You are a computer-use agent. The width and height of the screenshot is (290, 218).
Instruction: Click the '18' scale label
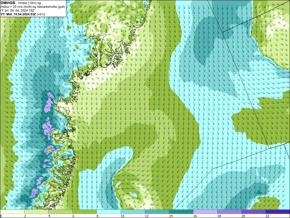tap(219, 216)
